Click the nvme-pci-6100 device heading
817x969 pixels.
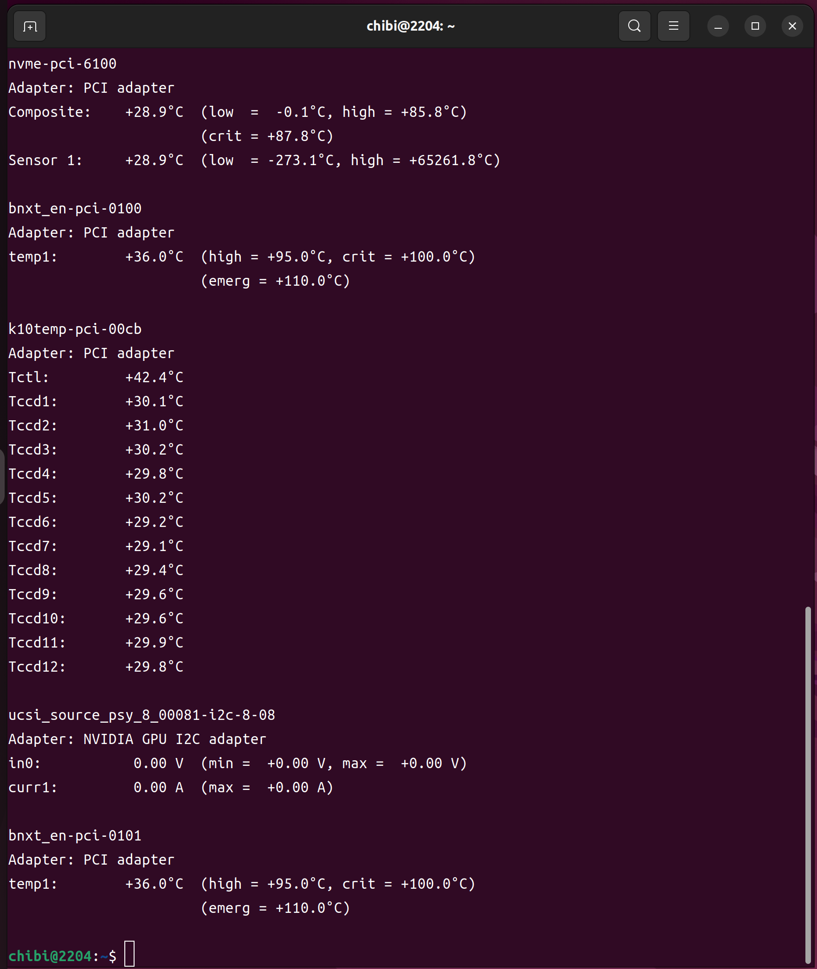tap(63, 64)
